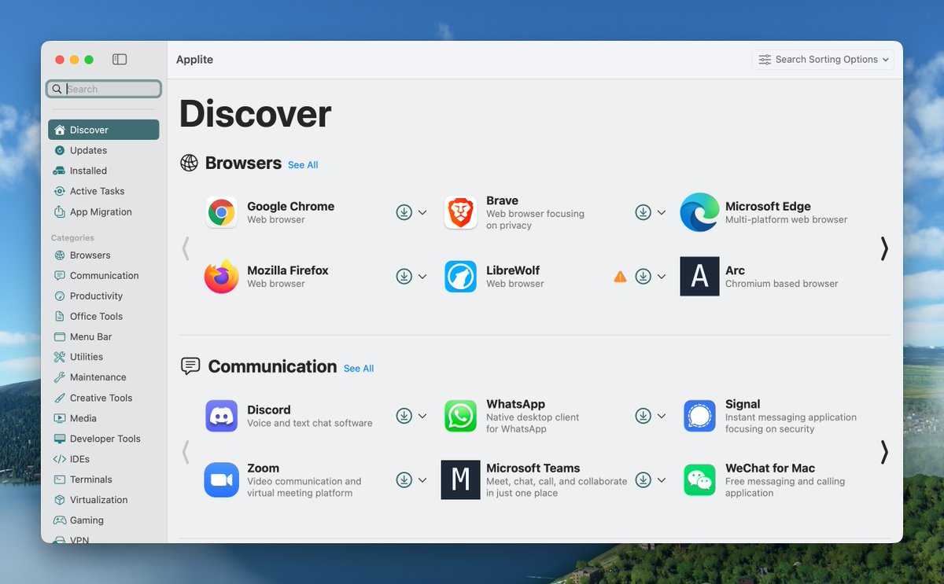Expand Discord download options chevron

pos(422,416)
